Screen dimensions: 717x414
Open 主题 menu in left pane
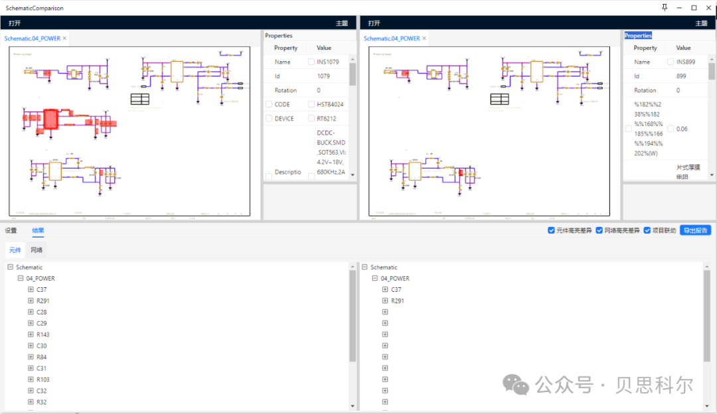(342, 23)
